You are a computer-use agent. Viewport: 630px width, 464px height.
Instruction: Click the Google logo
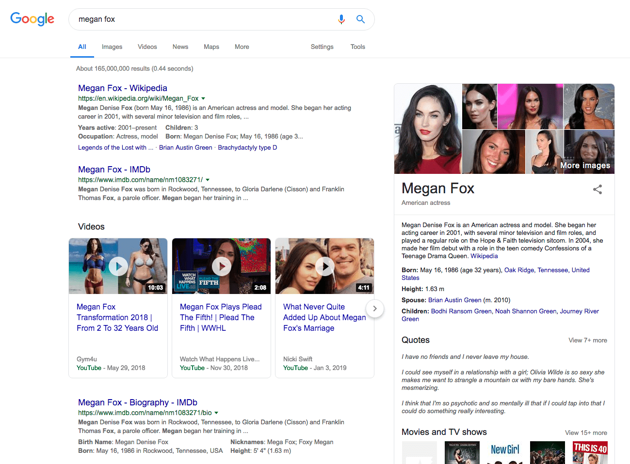[32, 19]
